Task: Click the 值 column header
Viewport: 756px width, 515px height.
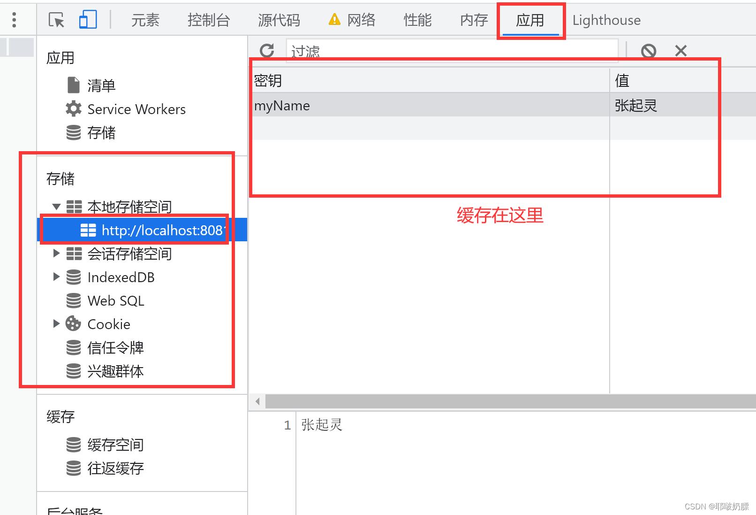Action: [683, 81]
